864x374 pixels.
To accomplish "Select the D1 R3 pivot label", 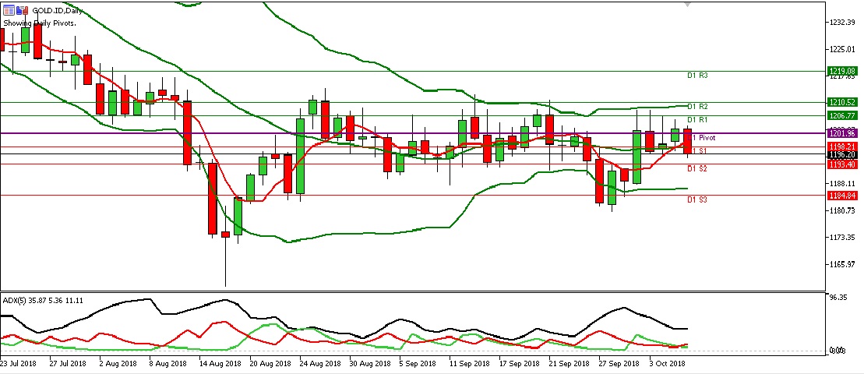I will (696, 76).
